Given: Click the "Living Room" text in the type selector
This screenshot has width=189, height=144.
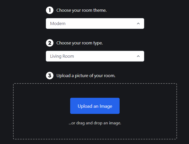Looking at the screenshot, I should pos(62,56).
